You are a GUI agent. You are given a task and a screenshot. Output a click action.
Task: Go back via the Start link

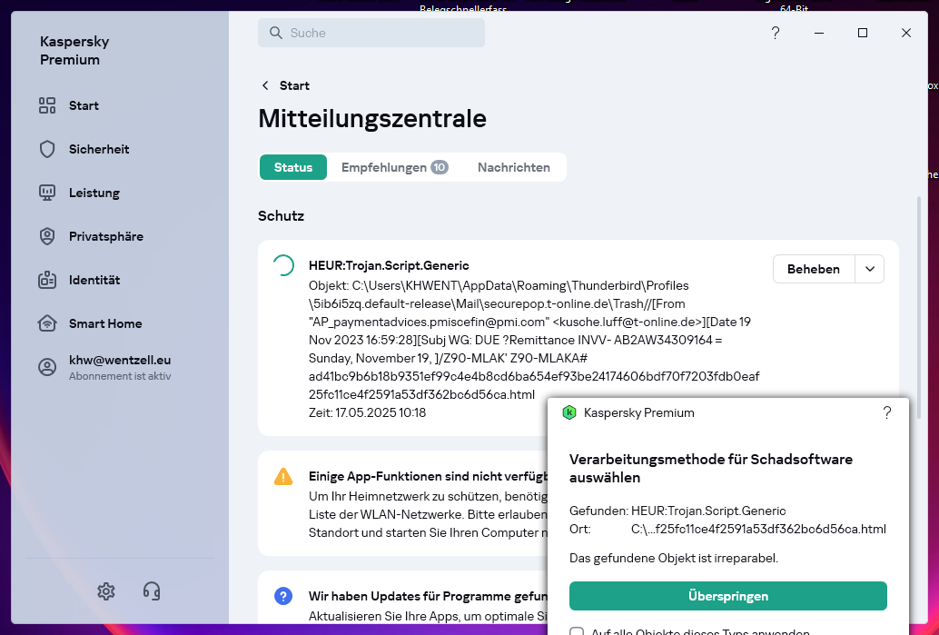pyautogui.click(x=294, y=85)
